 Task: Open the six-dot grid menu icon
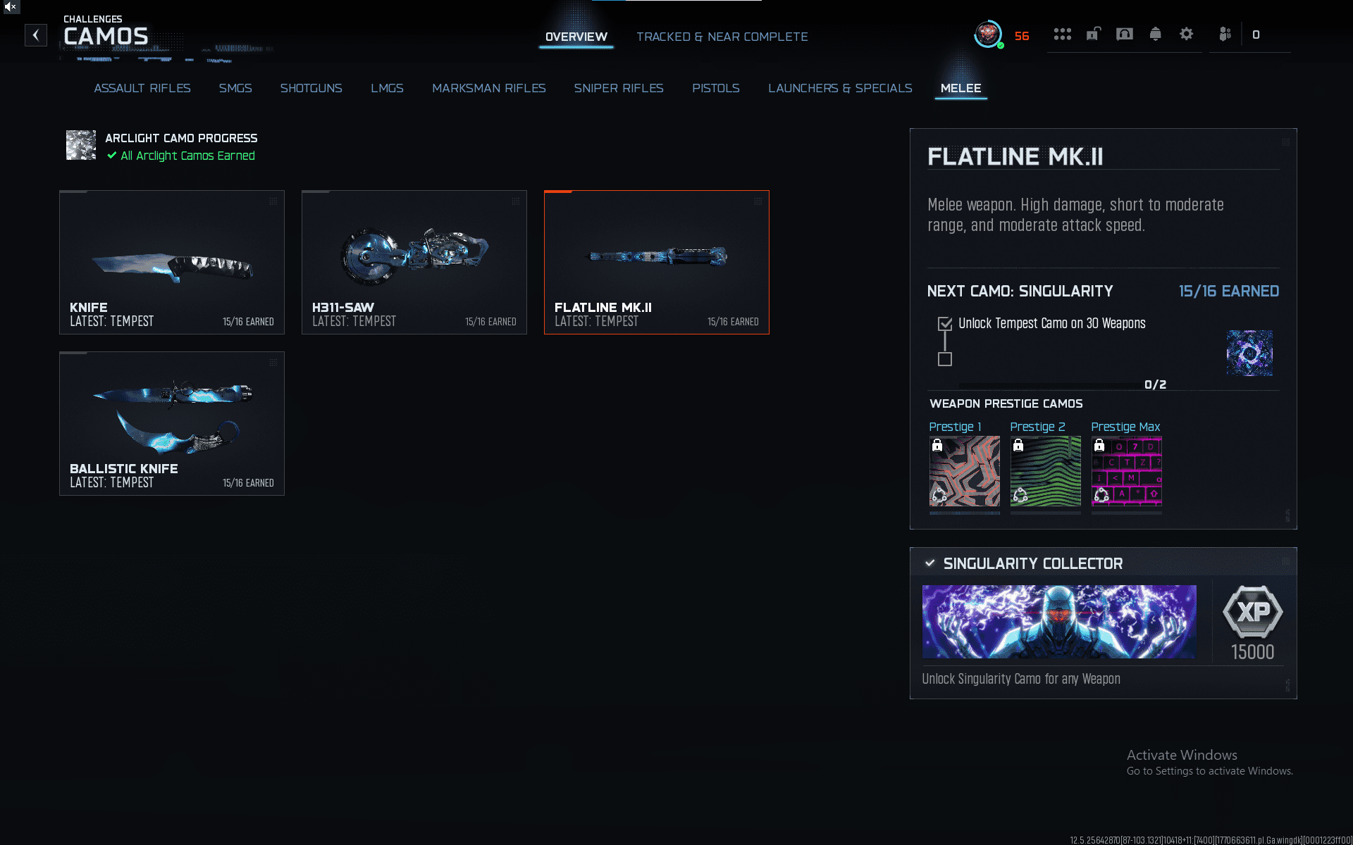pyautogui.click(x=1062, y=35)
